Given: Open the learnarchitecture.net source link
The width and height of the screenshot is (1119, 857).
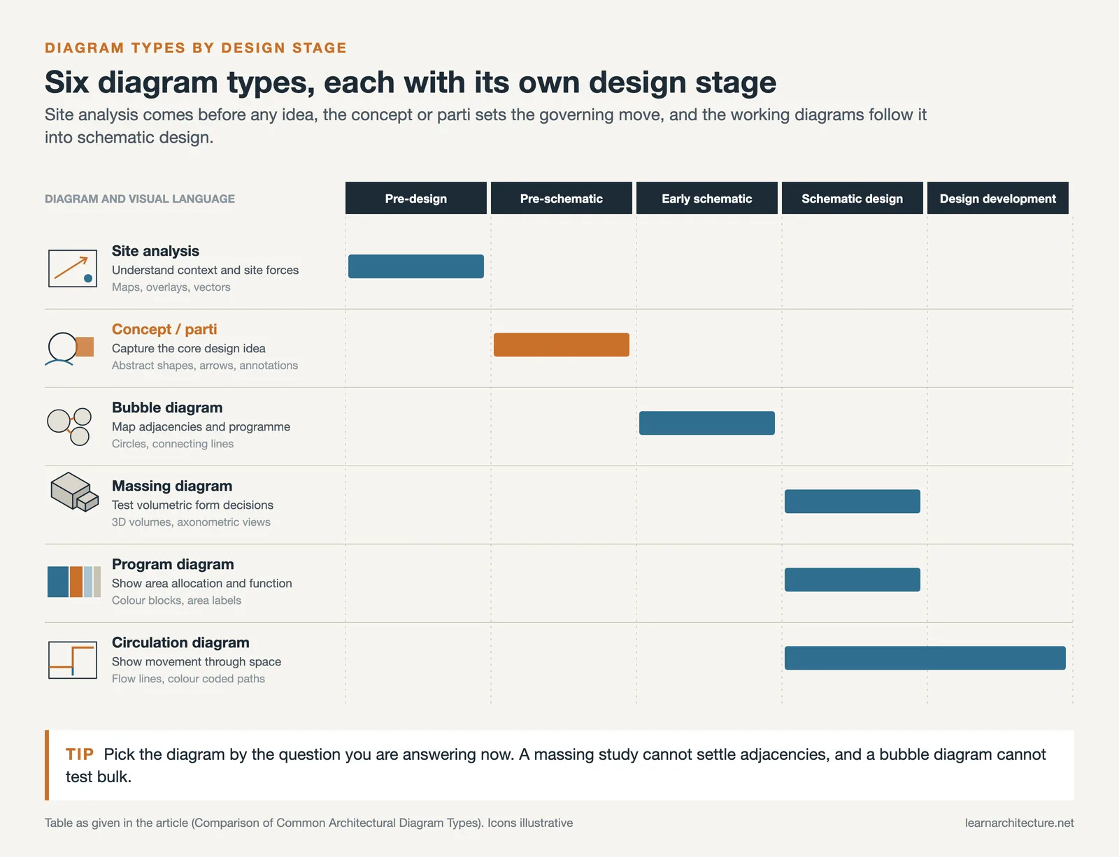Looking at the screenshot, I should coord(1019,823).
